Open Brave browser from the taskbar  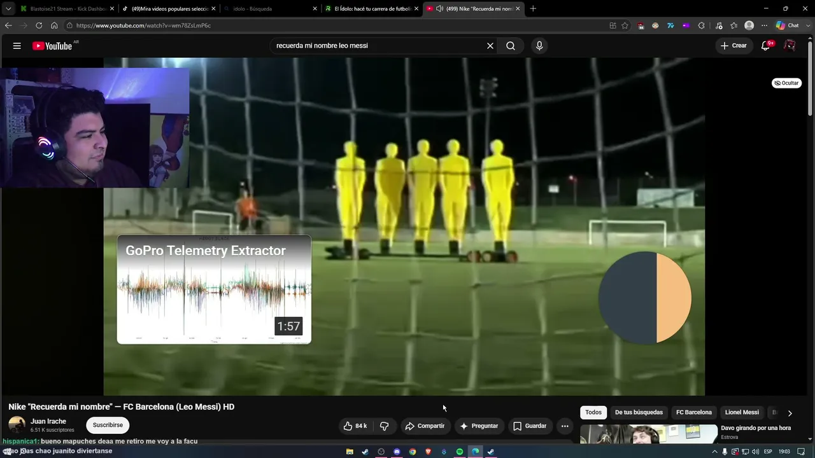point(429,452)
